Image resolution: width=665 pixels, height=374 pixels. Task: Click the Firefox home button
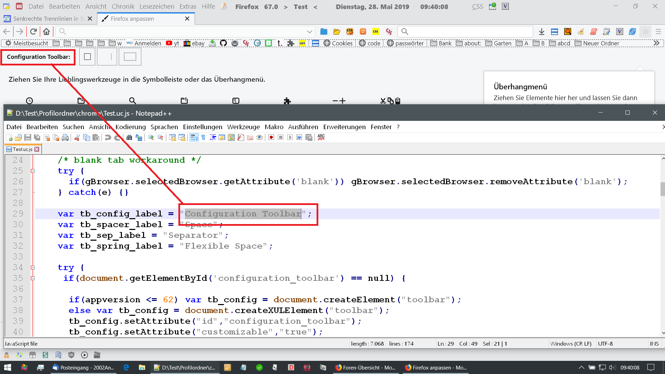click(x=46, y=32)
